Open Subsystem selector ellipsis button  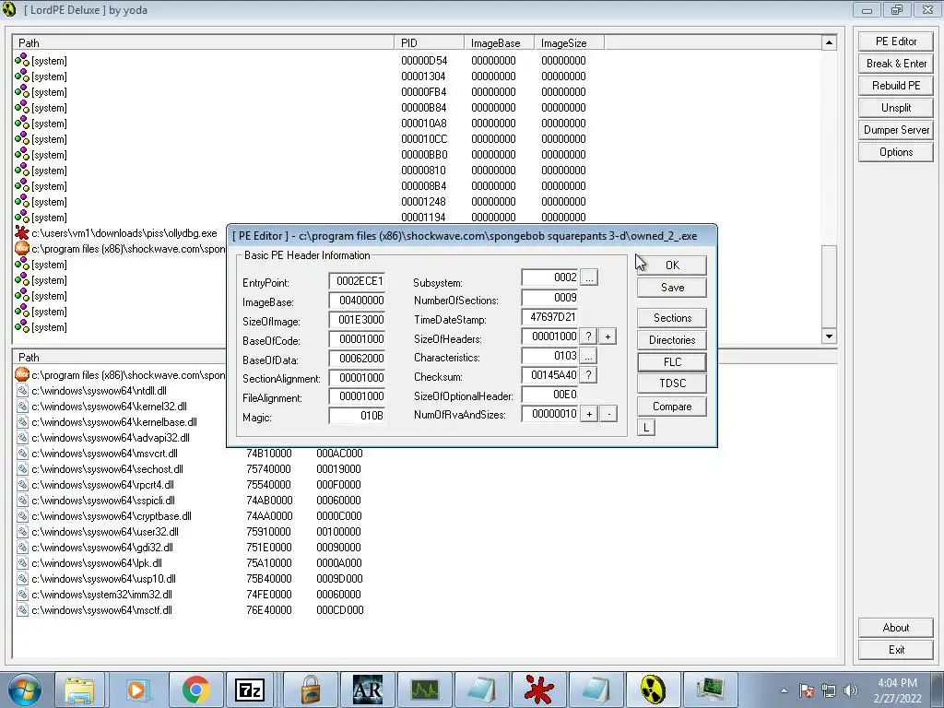point(589,277)
